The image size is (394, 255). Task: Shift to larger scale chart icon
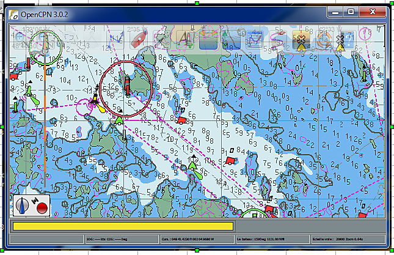click(x=68, y=40)
